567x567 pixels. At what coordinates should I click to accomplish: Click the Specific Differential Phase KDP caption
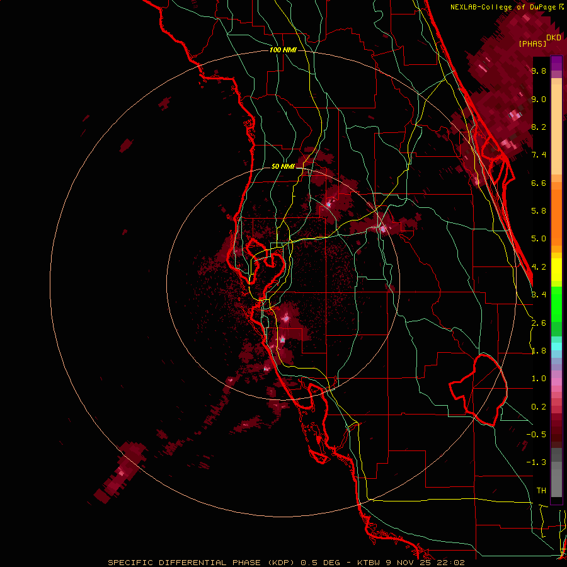point(286,563)
